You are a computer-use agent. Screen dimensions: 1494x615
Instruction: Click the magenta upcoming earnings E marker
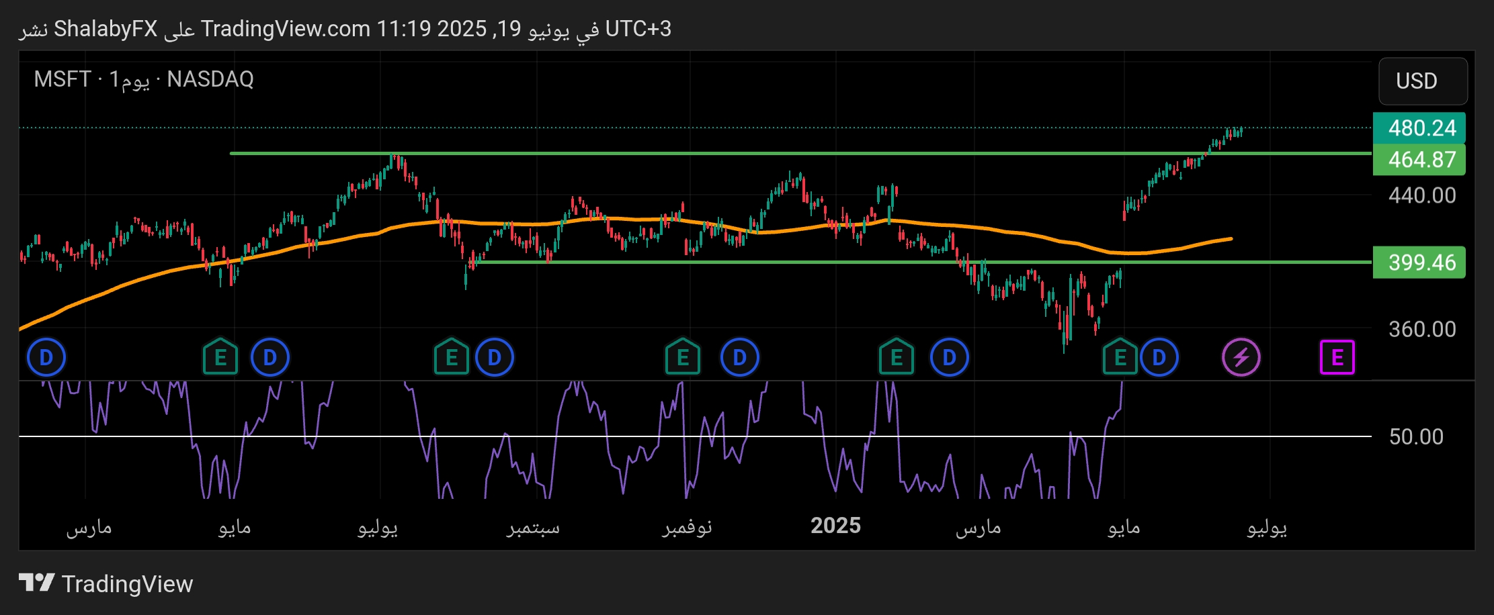coord(1337,357)
